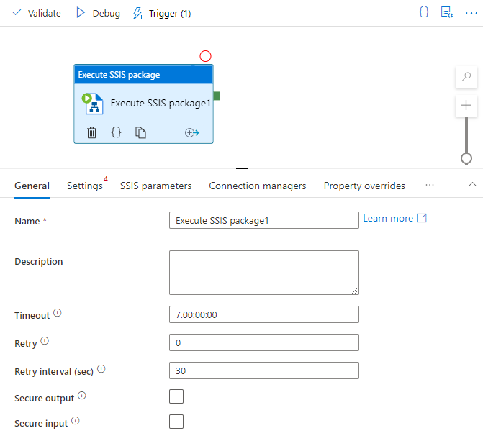
Task: Show Retry interval info icon
Action: coord(101,369)
